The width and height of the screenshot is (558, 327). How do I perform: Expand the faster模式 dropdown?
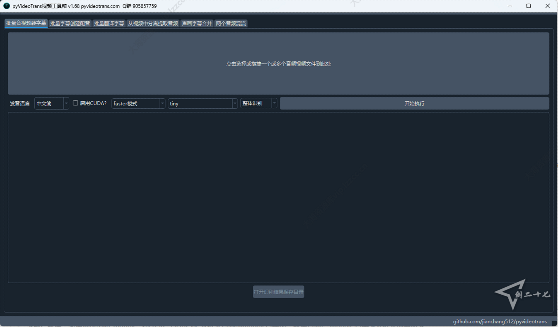pyautogui.click(x=138, y=103)
